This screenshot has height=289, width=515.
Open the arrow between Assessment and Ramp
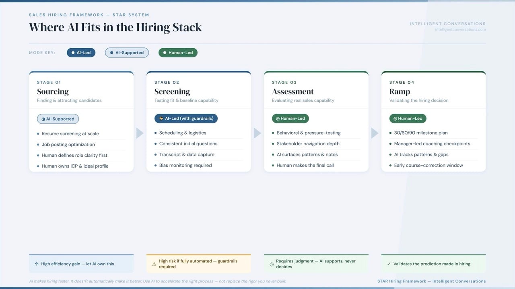375,133
